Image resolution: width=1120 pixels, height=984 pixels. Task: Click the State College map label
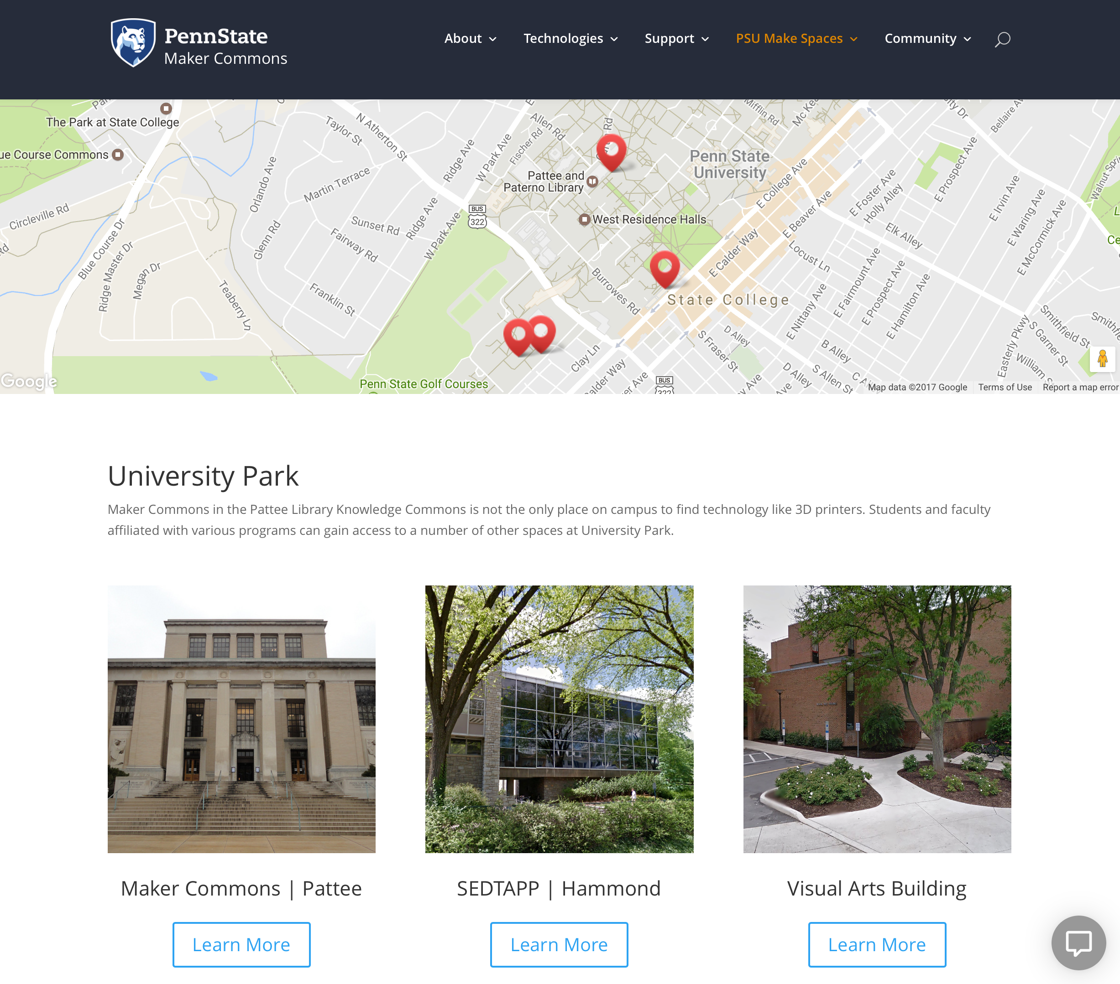click(728, 300)
